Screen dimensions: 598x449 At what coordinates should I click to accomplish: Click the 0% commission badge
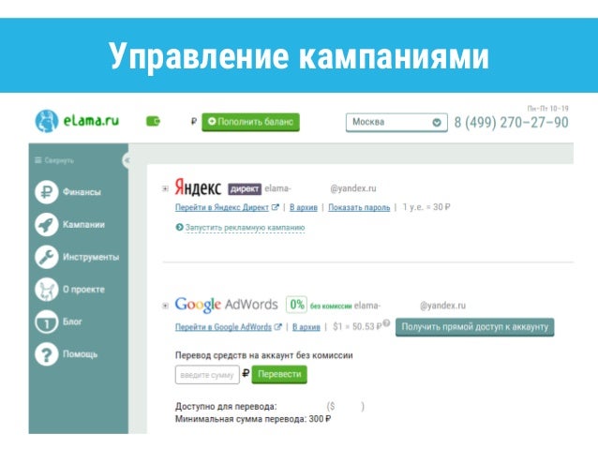296,305
